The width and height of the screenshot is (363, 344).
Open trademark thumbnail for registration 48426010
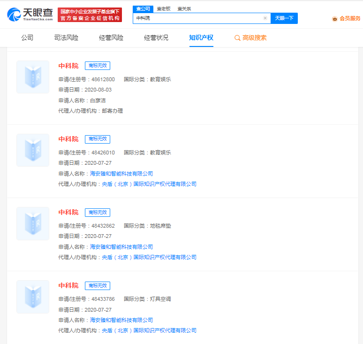33,150
